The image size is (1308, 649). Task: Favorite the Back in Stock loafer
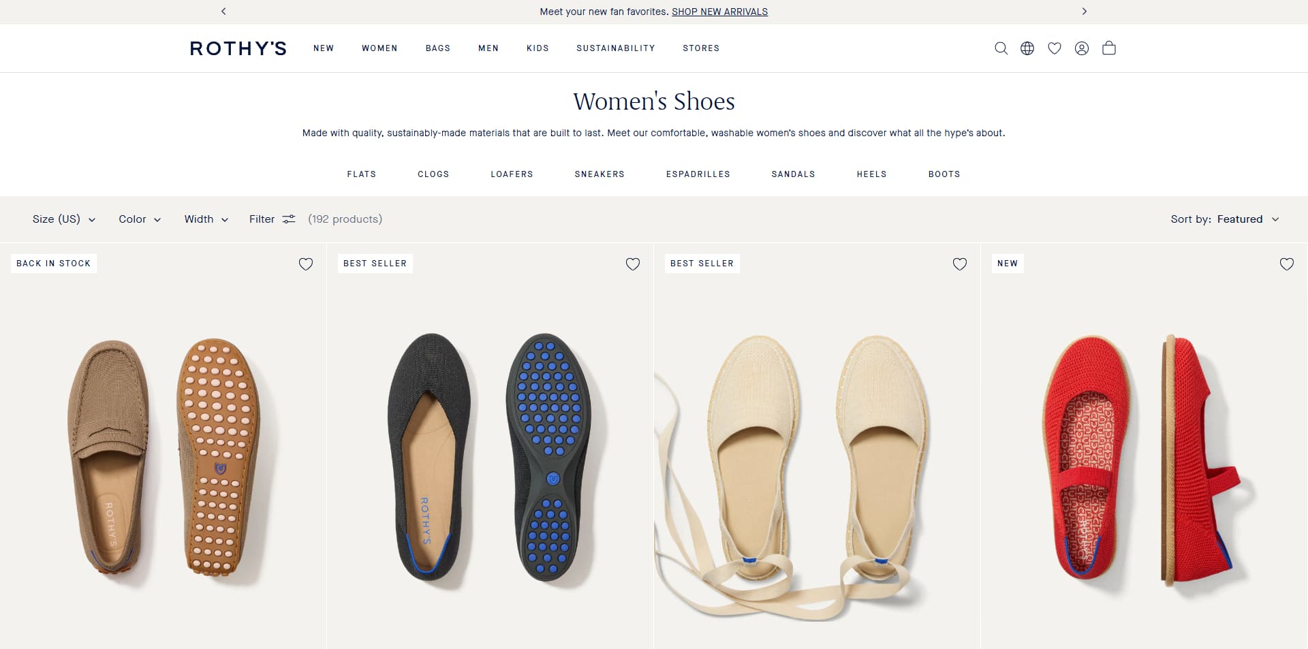306,264
